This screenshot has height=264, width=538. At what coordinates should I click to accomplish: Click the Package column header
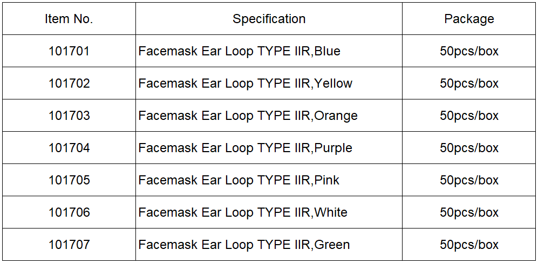pyautogui.click(x=469, y=18)
